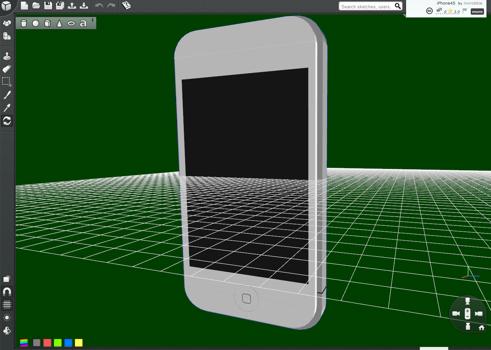
Task: Open the rainbow color palette
Action: point(24,343)
